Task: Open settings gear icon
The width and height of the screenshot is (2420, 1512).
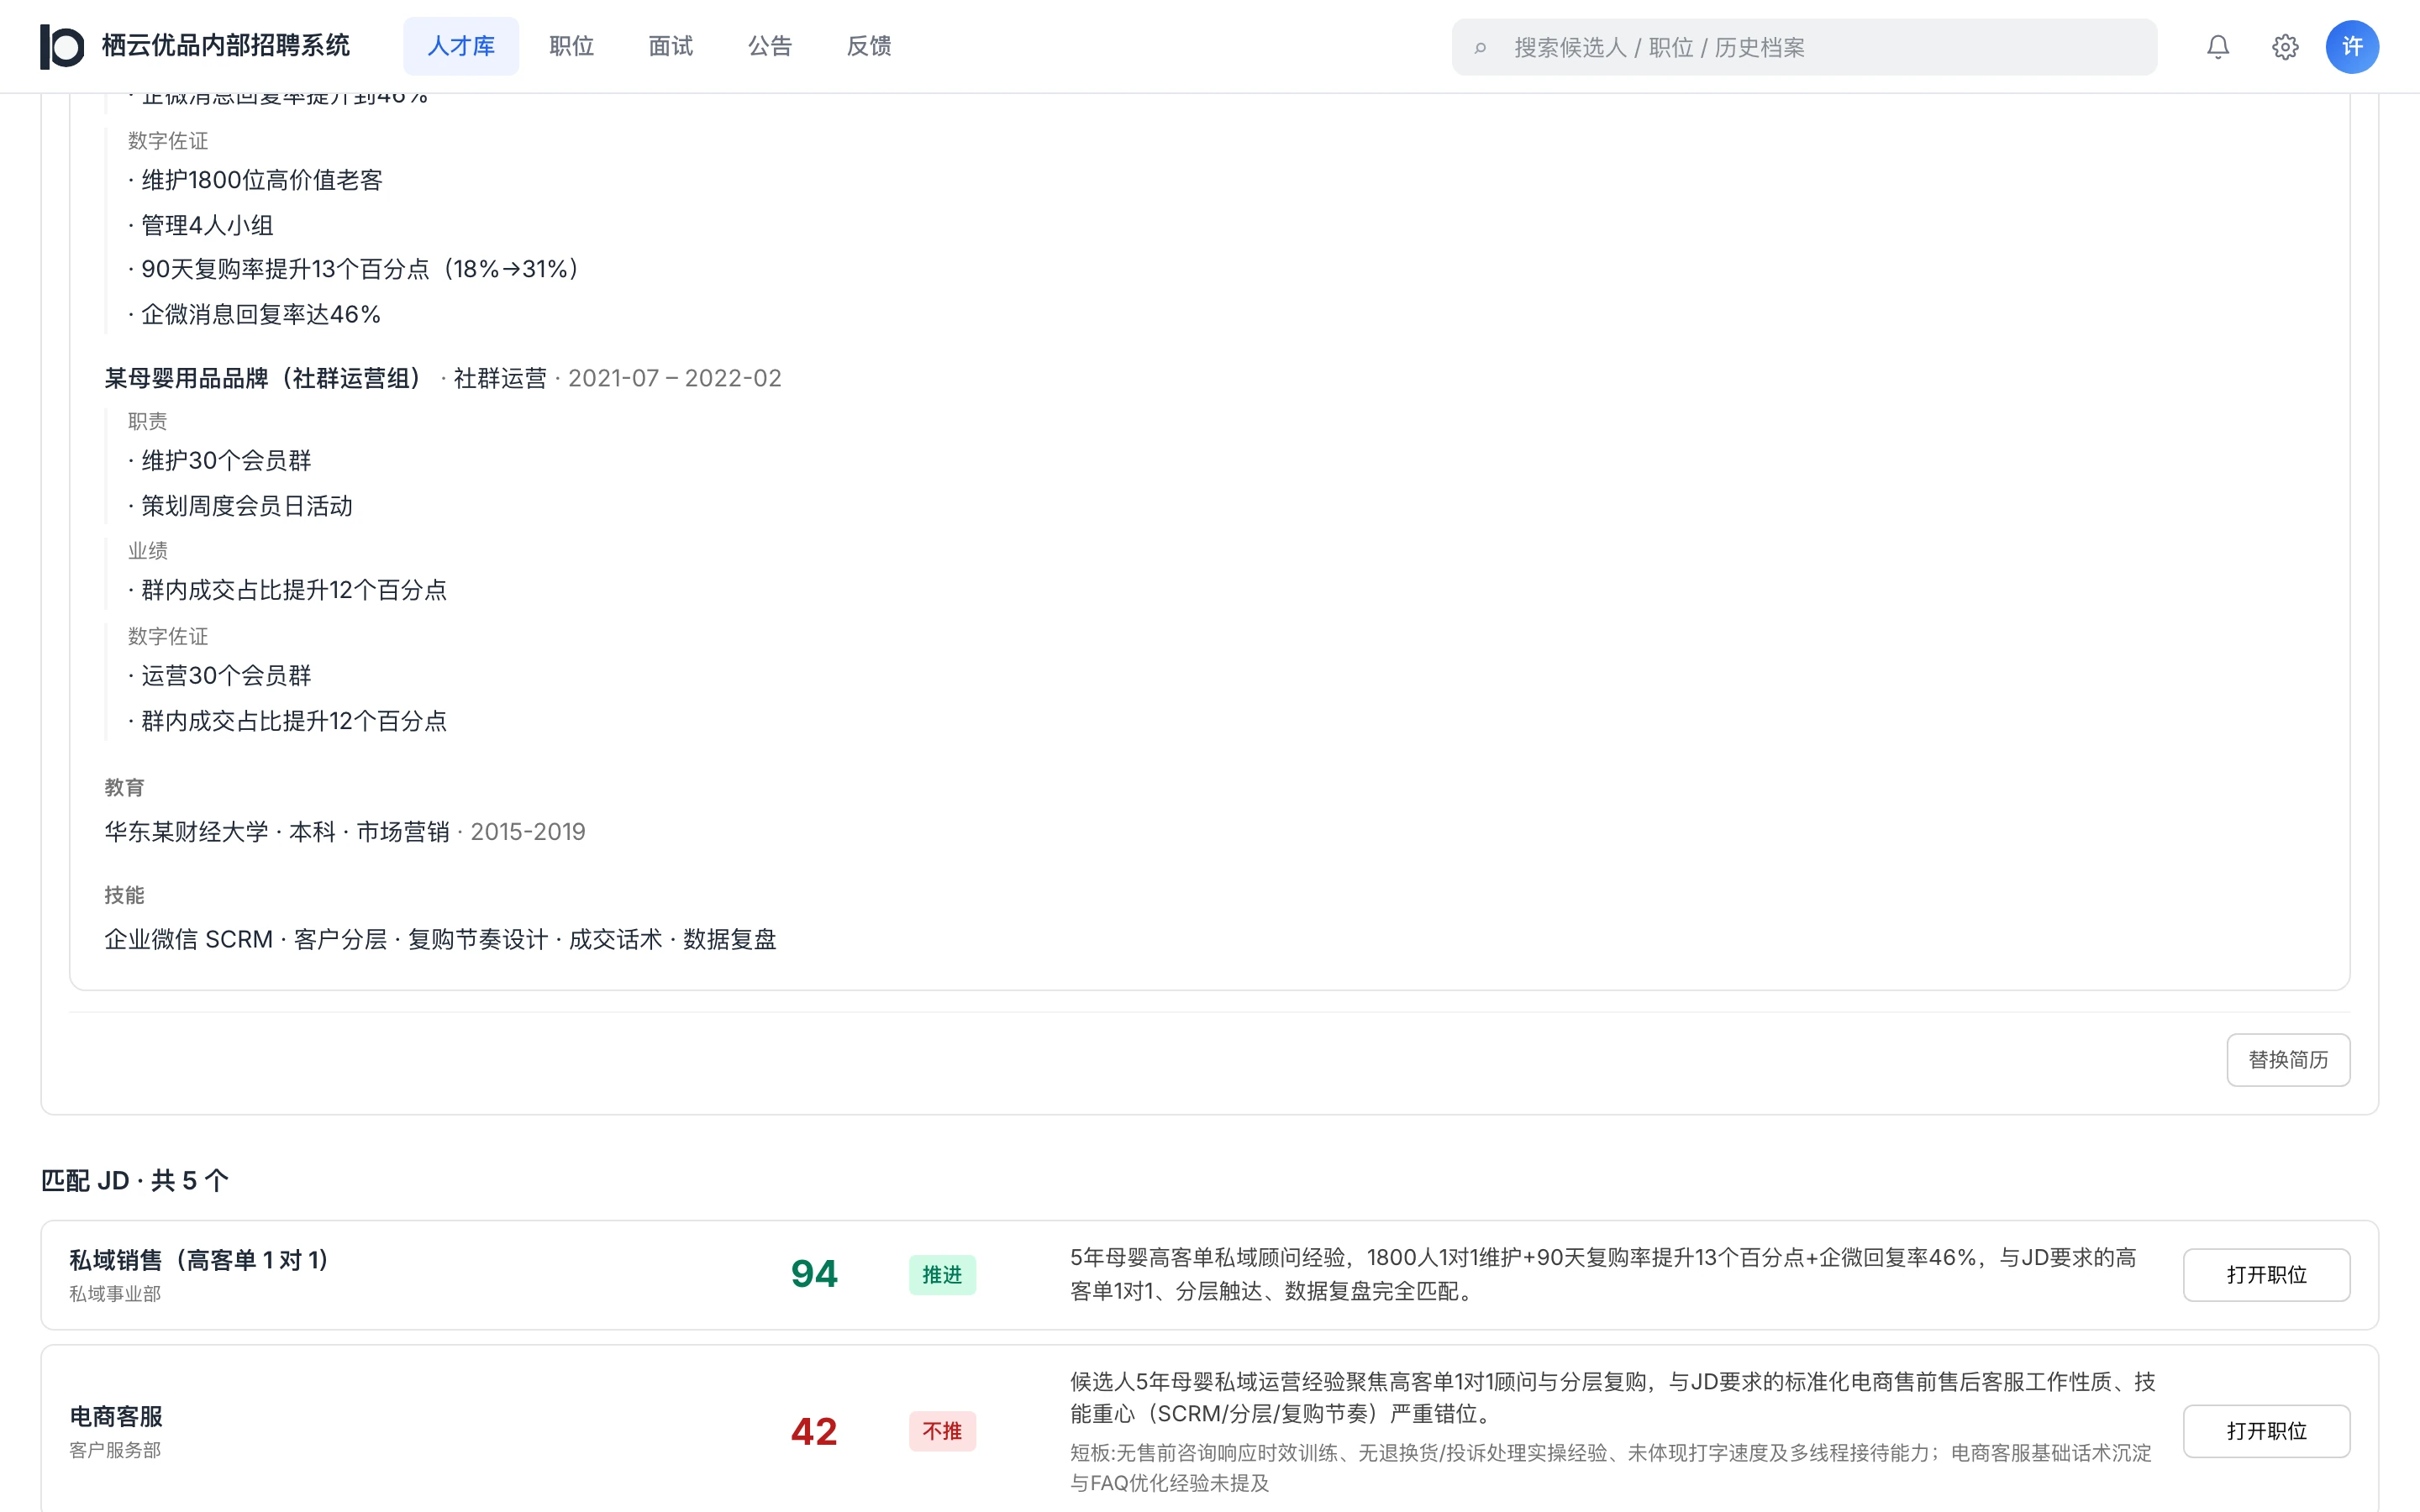Action: 2285,47
